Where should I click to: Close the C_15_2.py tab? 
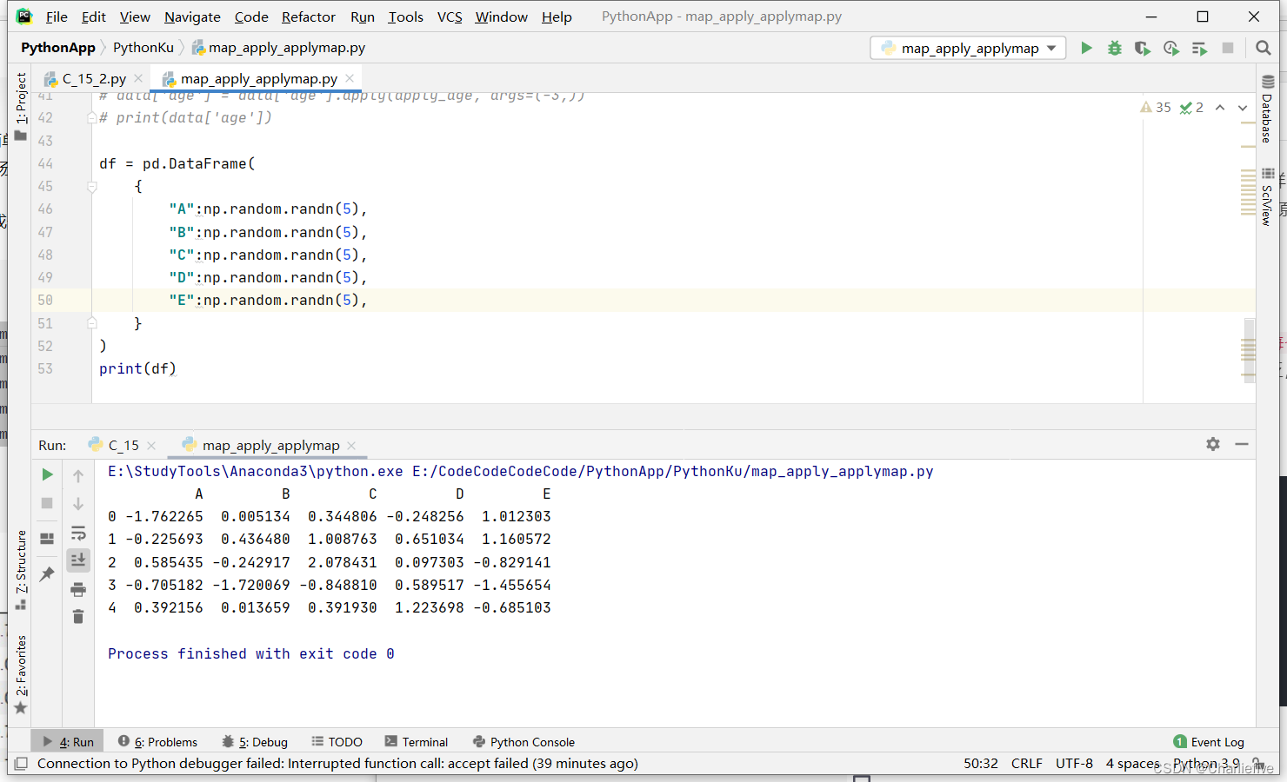pyautogui.click(x=138, y=78)
